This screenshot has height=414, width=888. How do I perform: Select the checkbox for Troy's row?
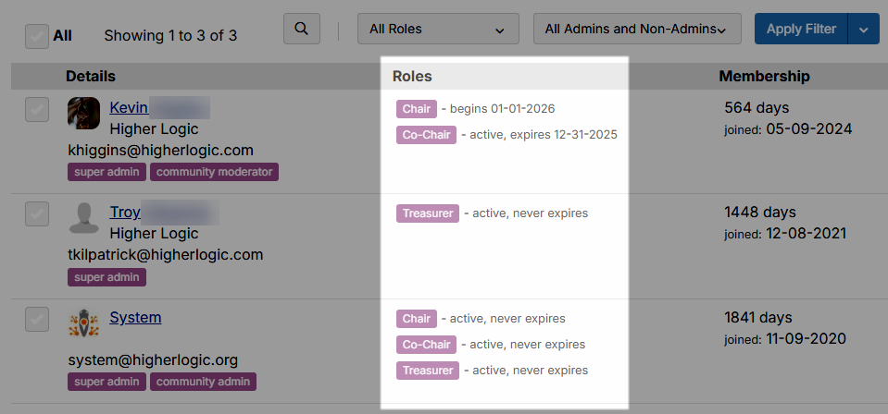pyautogui.click(x=37, y=214)
